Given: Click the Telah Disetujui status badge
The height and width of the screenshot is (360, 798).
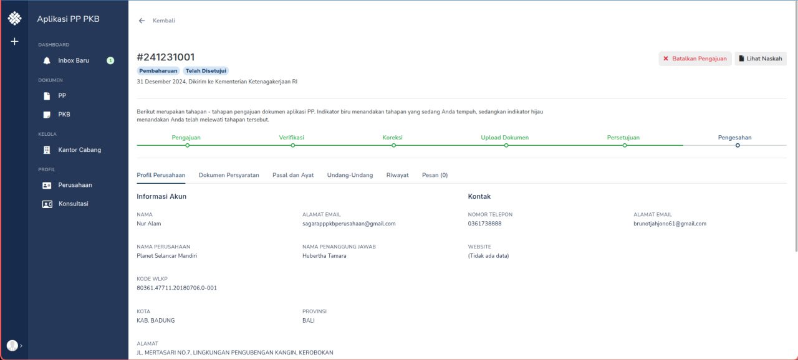Looking at the screenshot, I should click(x=206, y=71).
